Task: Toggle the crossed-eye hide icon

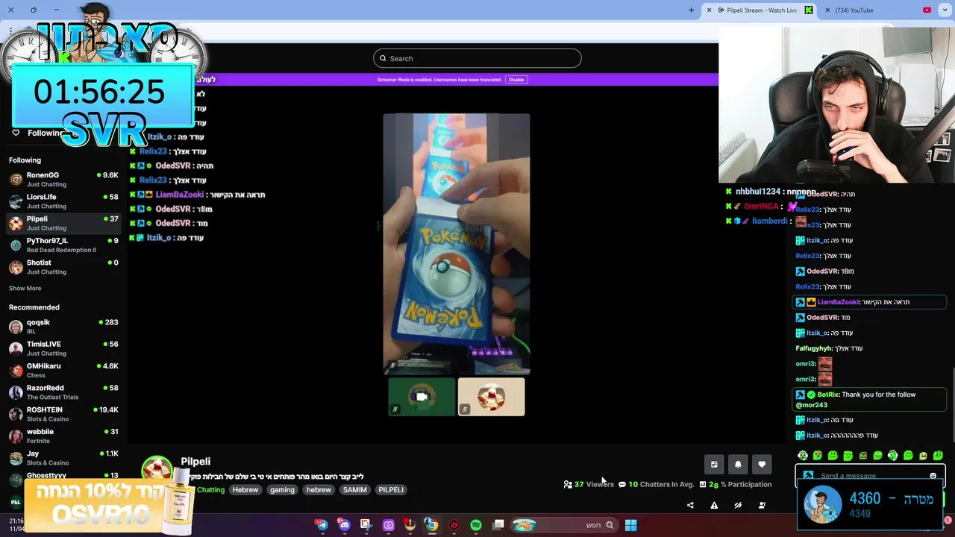Action: 738,505
